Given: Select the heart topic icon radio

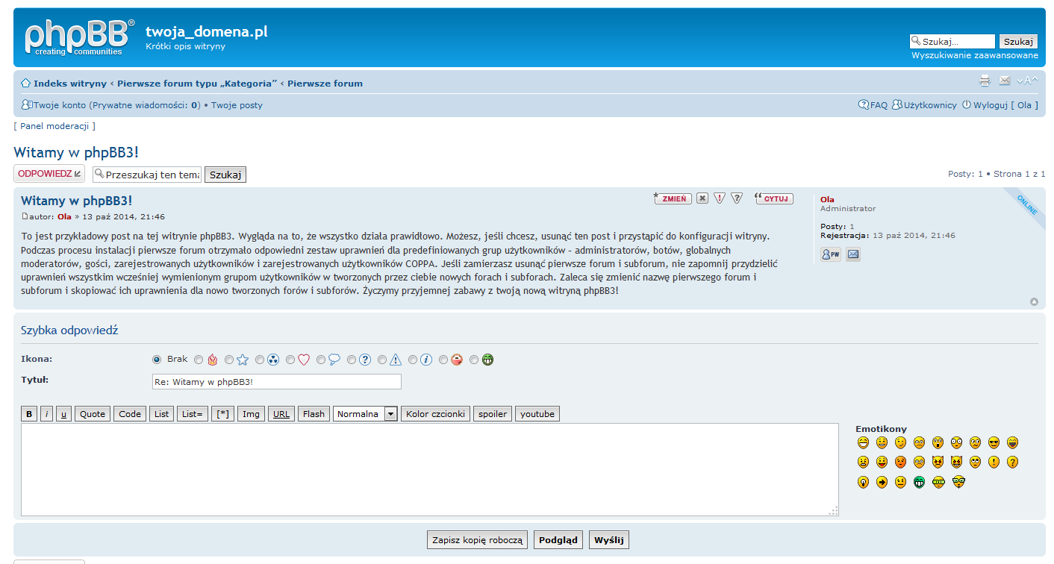Looking at the screenshot, I should (x=290, y=360).
